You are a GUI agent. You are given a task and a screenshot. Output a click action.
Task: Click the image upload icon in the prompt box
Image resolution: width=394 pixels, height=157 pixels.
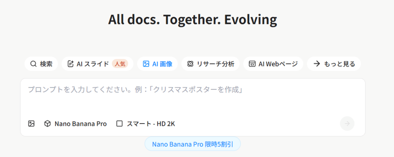(32, 124)
